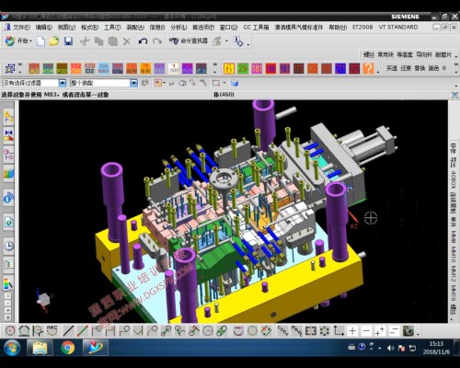
Task: Open the ET2008 menu
Action: point(362,27)
